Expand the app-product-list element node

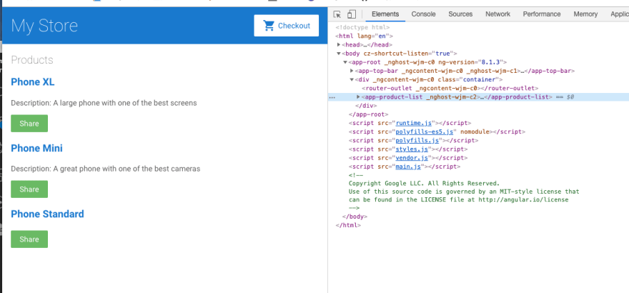358,97
